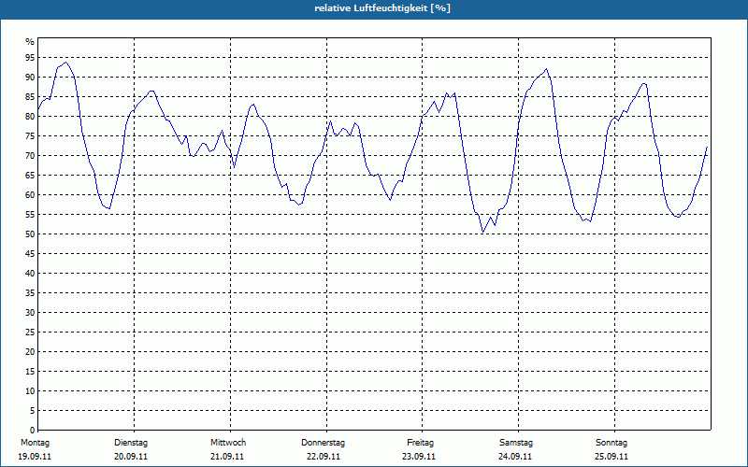Click the 'Donnerstag' day label
748x467 pixels.
tap(323, 443)
